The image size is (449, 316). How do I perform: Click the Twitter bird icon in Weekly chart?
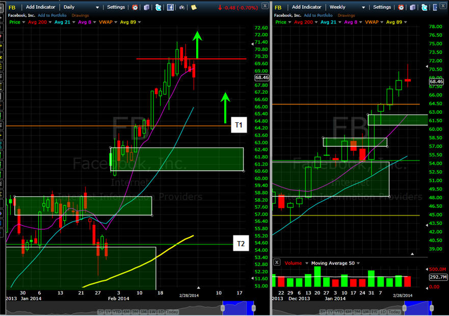424,7
